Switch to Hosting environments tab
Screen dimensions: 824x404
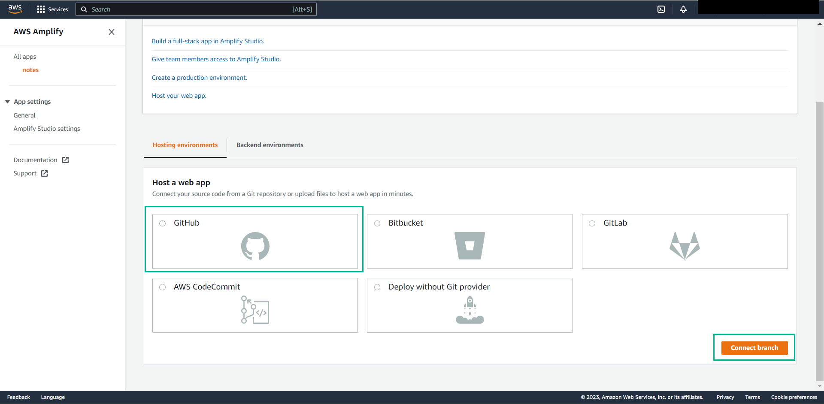click(x=185, y=145)
